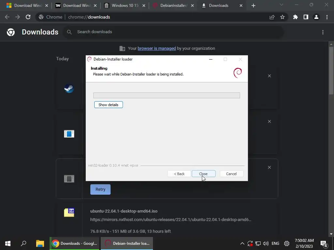
Task: Reload the page
Action: [x=28, y=17]
